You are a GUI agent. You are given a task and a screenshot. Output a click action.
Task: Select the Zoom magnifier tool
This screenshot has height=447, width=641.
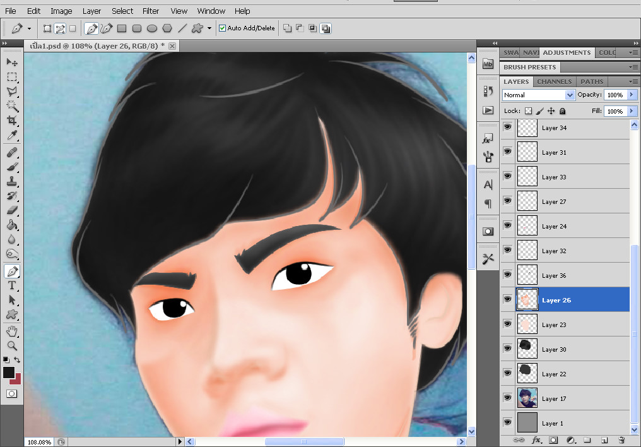click(x=12, y=345)
